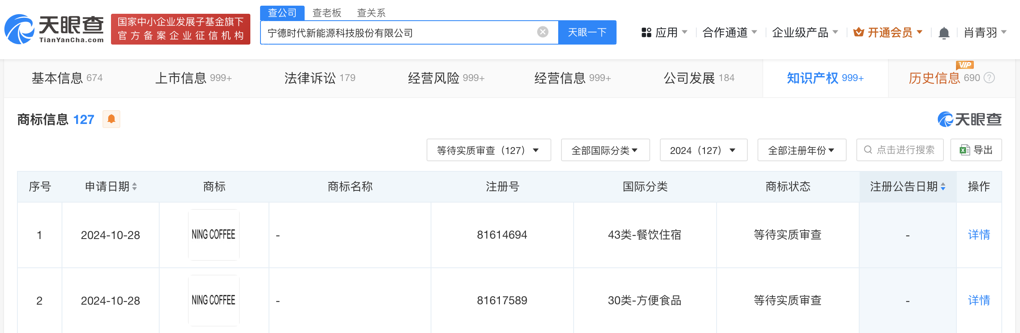This screenshot has width=1020, height=333.
Task: Open the 知识产权 999+ tab
Action: pyautogui.click(x=826, y=78)
